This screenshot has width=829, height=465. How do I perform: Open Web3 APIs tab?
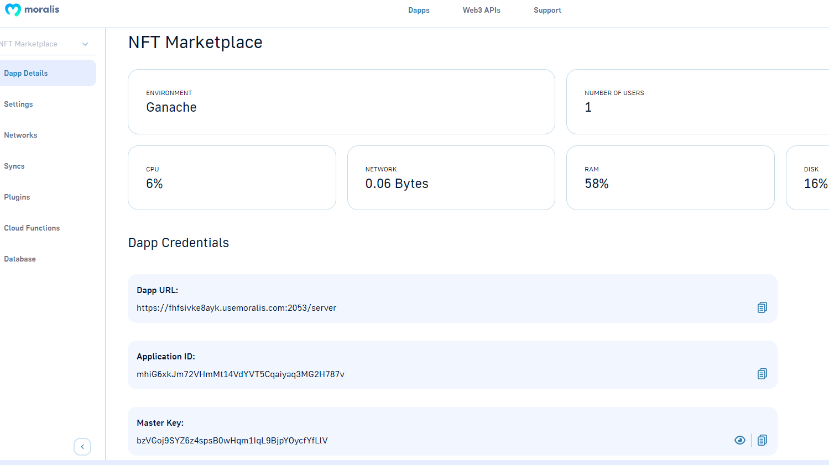coord(482,10)
